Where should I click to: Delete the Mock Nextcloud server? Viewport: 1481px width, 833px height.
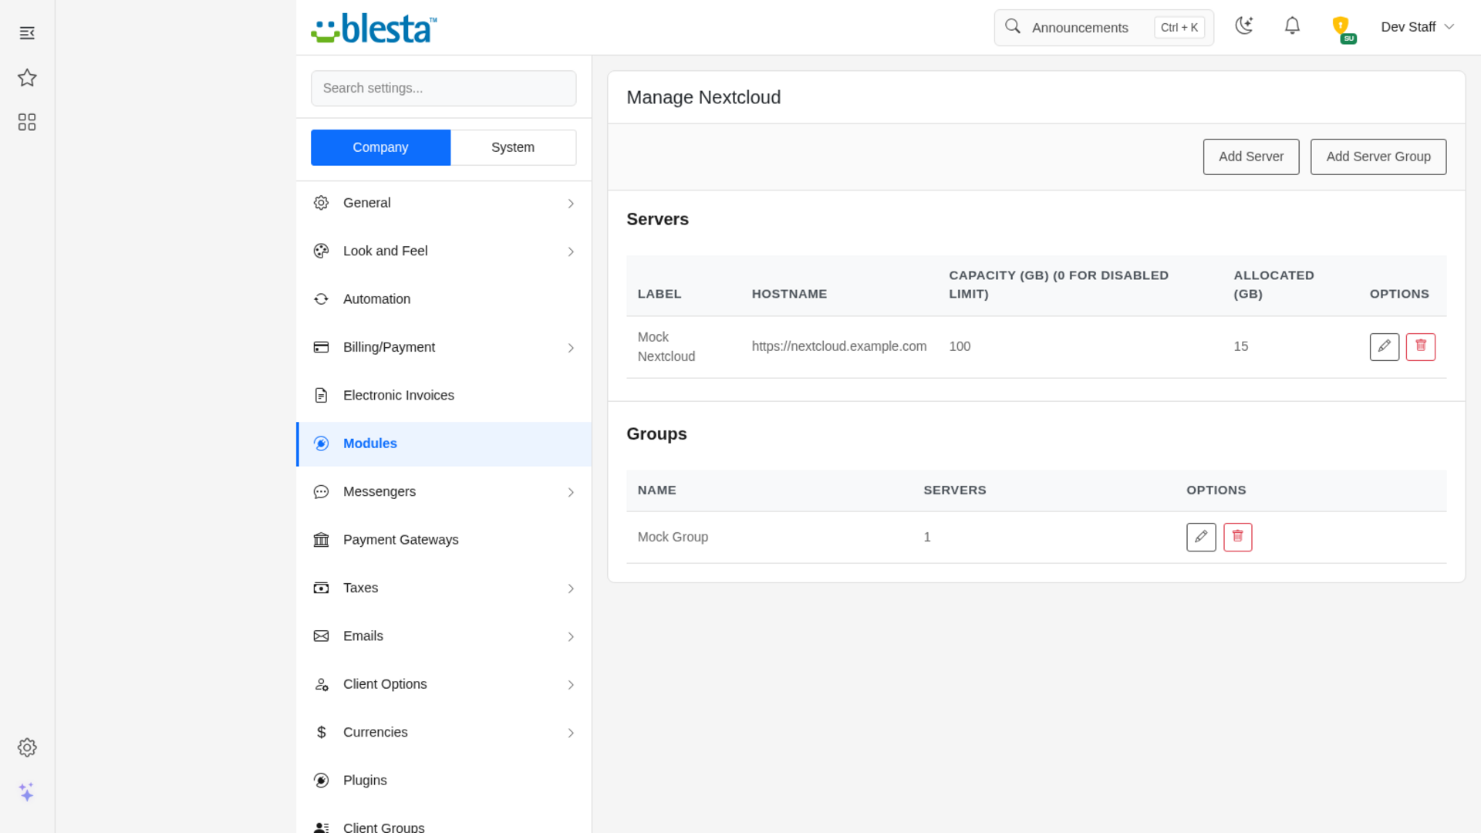click(1421, 347)
